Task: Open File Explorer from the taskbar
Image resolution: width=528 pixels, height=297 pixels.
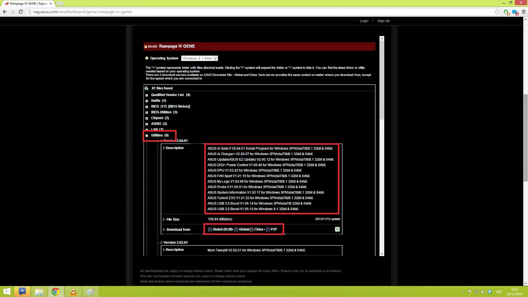Action: pyautogui.click(x=39, y=291)
